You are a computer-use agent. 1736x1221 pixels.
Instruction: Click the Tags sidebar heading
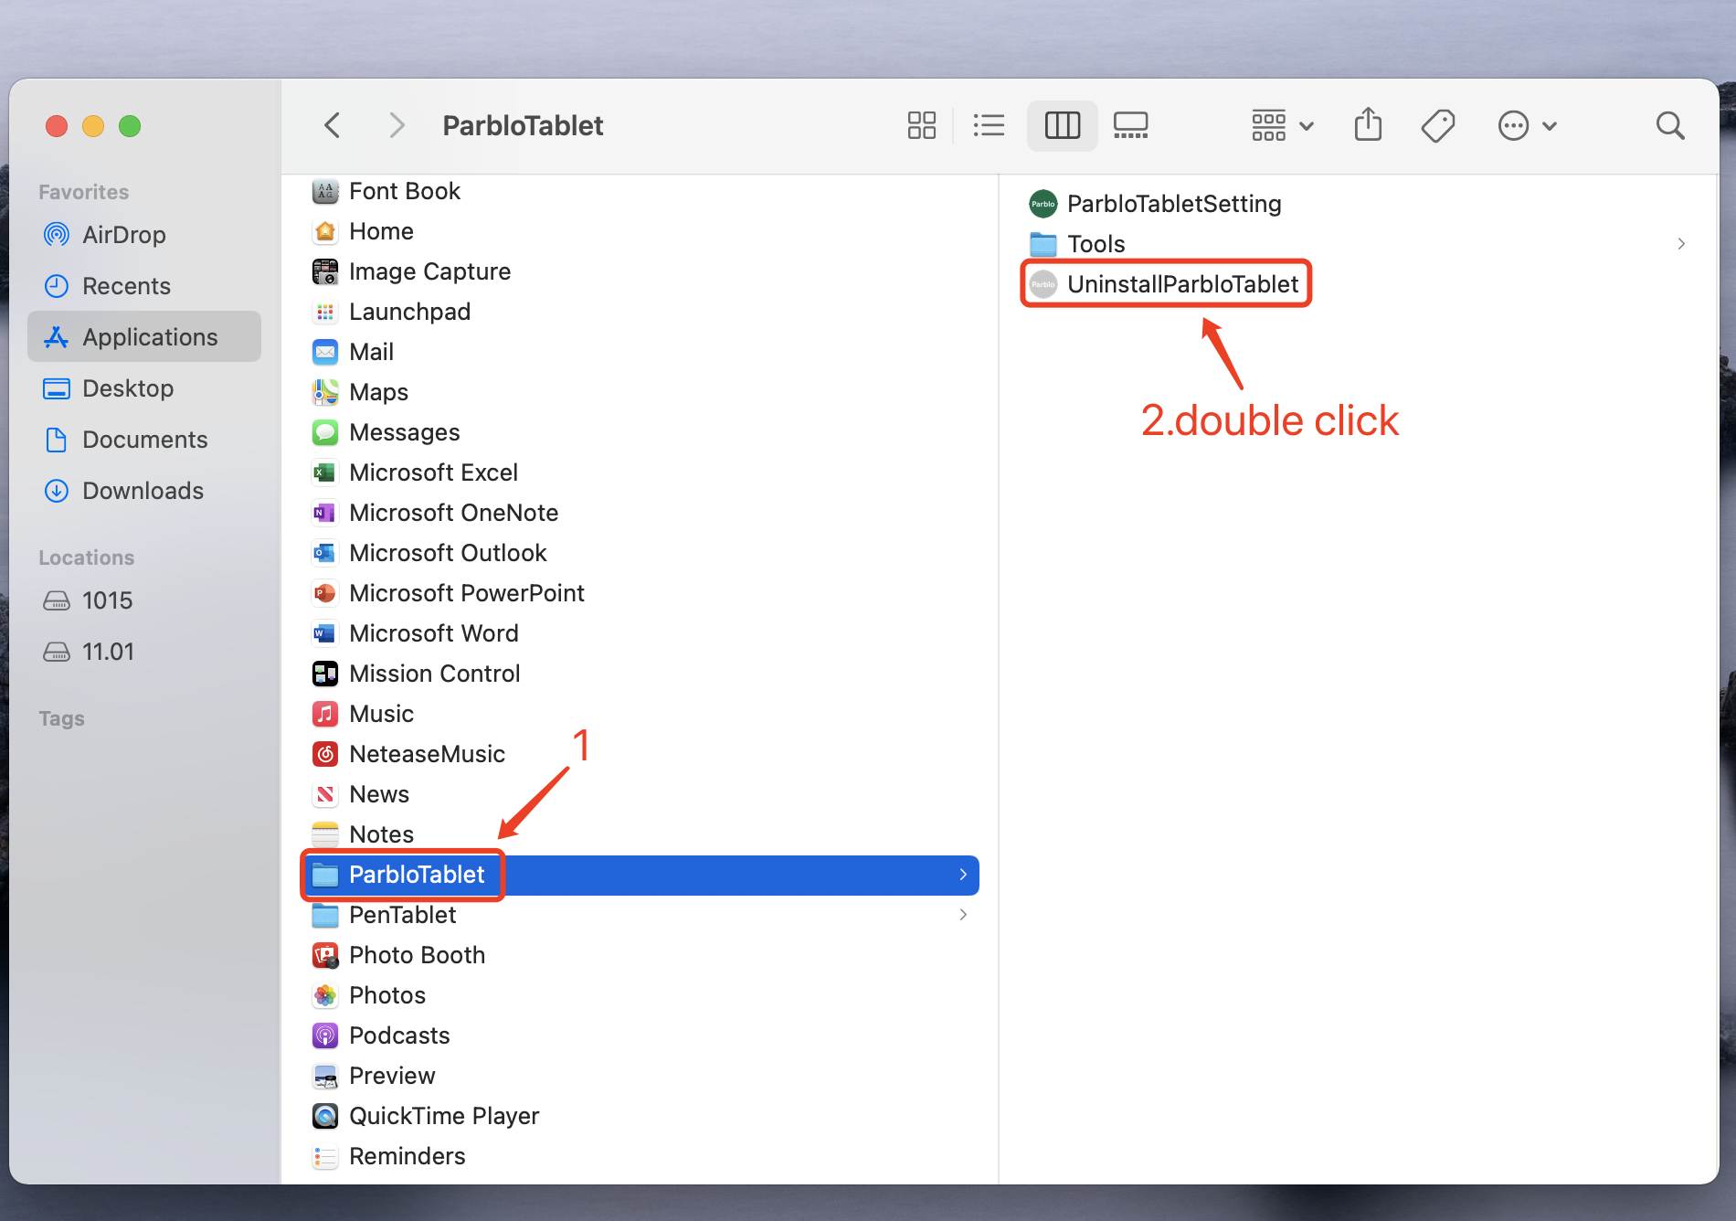[x=61, y=718]
